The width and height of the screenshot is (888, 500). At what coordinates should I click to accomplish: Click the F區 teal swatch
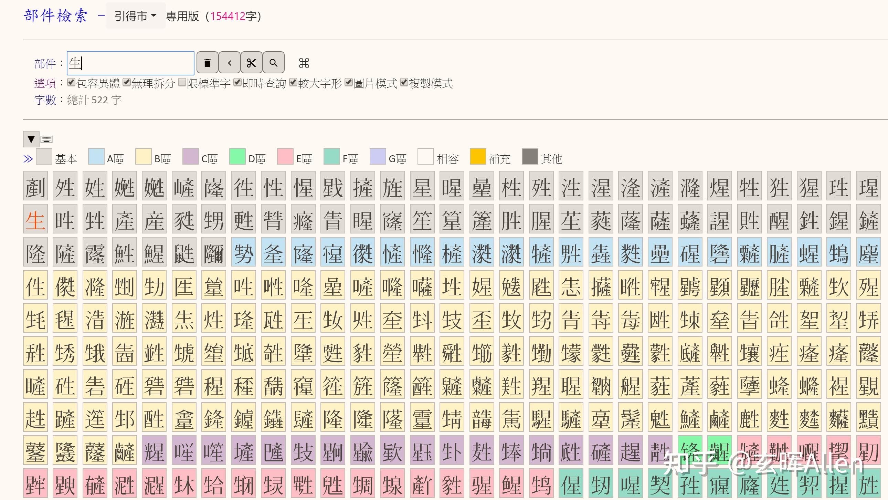[332, 157]
